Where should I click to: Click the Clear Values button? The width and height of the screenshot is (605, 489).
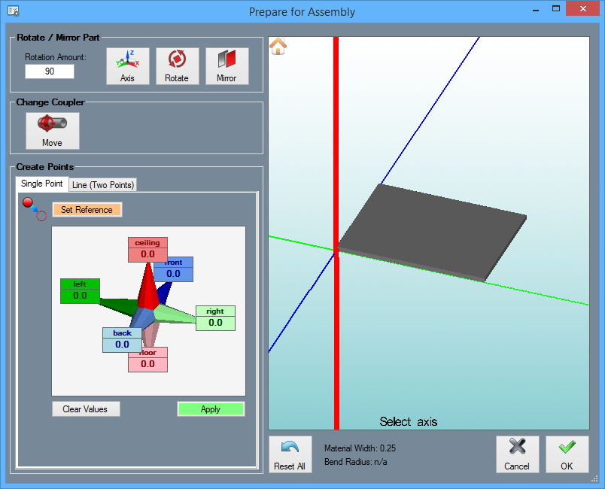click(x=86, y=409)
